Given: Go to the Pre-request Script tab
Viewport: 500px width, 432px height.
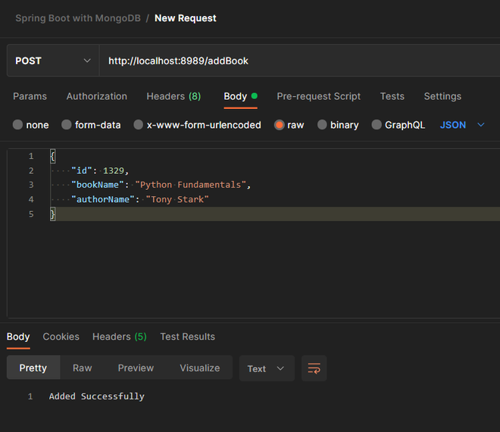Looking at the screenshot, I should pos(318,96).
